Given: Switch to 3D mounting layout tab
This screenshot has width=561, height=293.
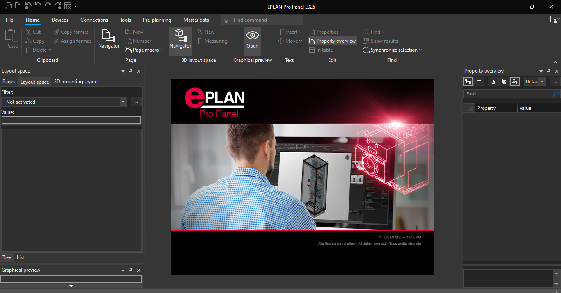Looking at the screenshot, I should (x=76, y=82).
